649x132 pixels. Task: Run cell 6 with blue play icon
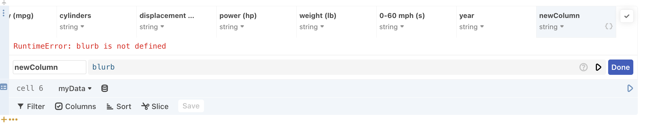(630, 88)
